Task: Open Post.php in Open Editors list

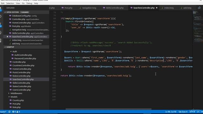Action: (26, 26)
